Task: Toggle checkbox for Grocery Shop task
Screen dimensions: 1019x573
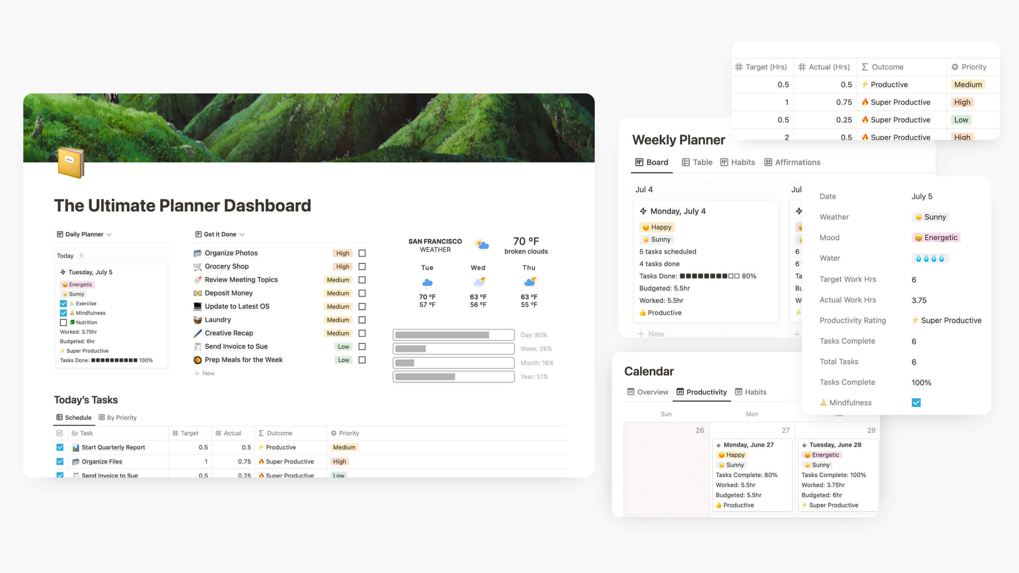Action: (x=363, y=266)
